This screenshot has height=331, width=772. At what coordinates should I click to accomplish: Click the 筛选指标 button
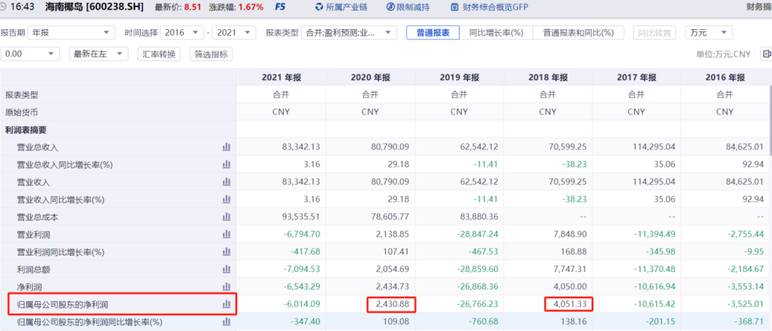[211, 54]
